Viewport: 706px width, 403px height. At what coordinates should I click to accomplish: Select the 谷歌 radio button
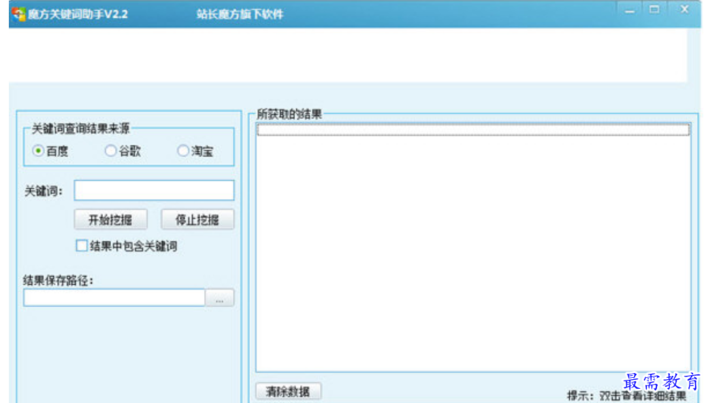[110, 151]
